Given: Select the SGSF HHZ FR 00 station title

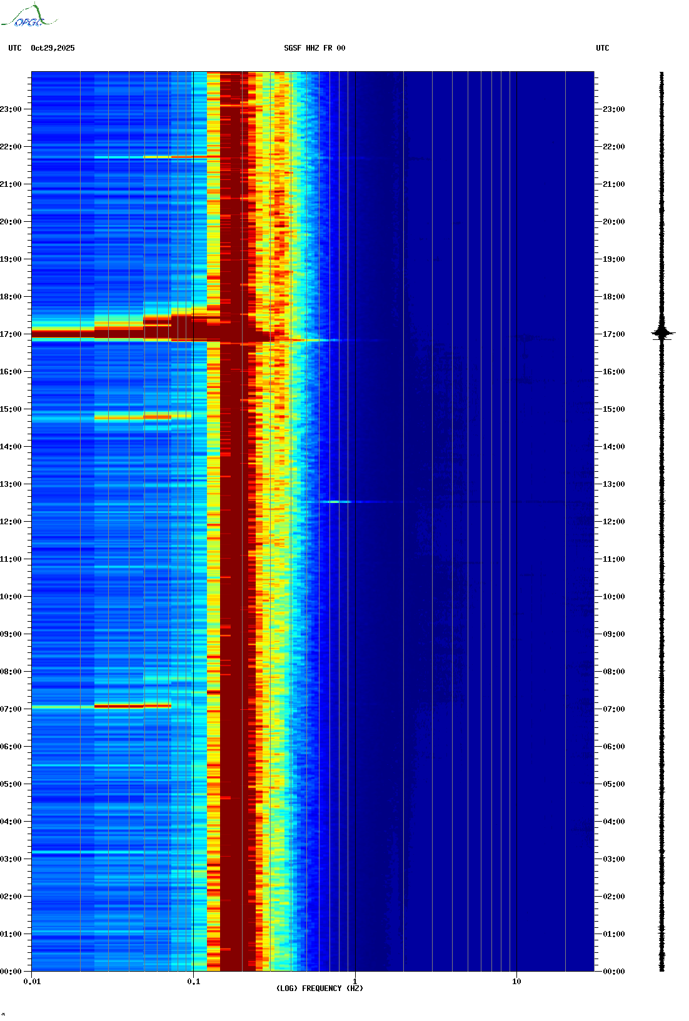Looking at the screenshot, I should pyautogui.click(x=314, y=48).
